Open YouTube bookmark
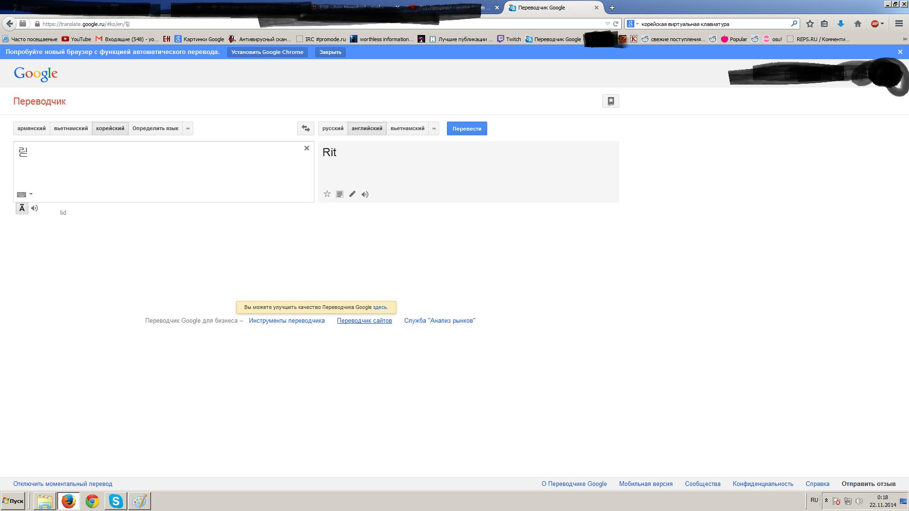This screenshot has height=511, width=909. coord(76,39)
